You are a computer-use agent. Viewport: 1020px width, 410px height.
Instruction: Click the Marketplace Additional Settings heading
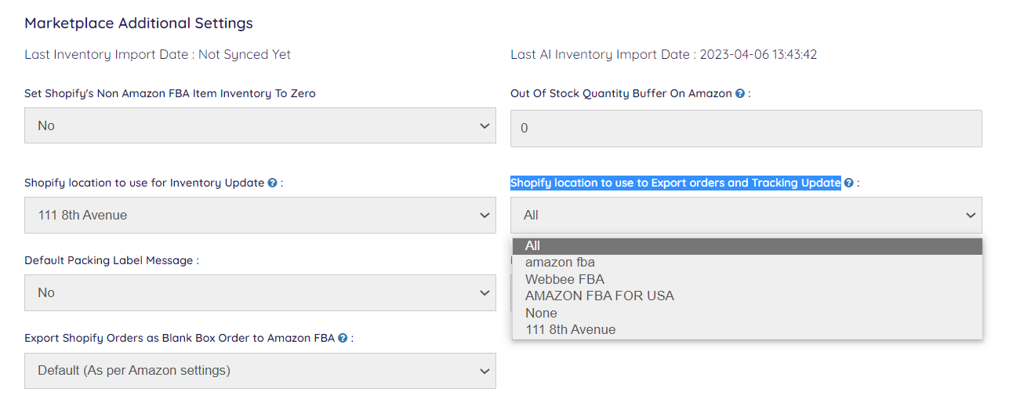pyautogui.click(x=139, y=23)
